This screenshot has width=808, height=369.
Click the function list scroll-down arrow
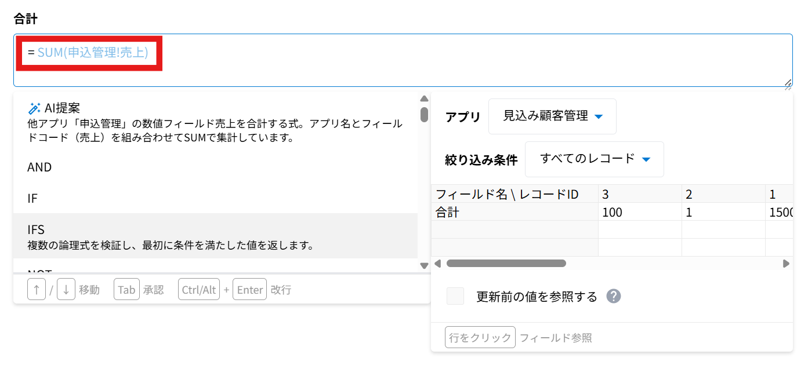pos(424,266)
